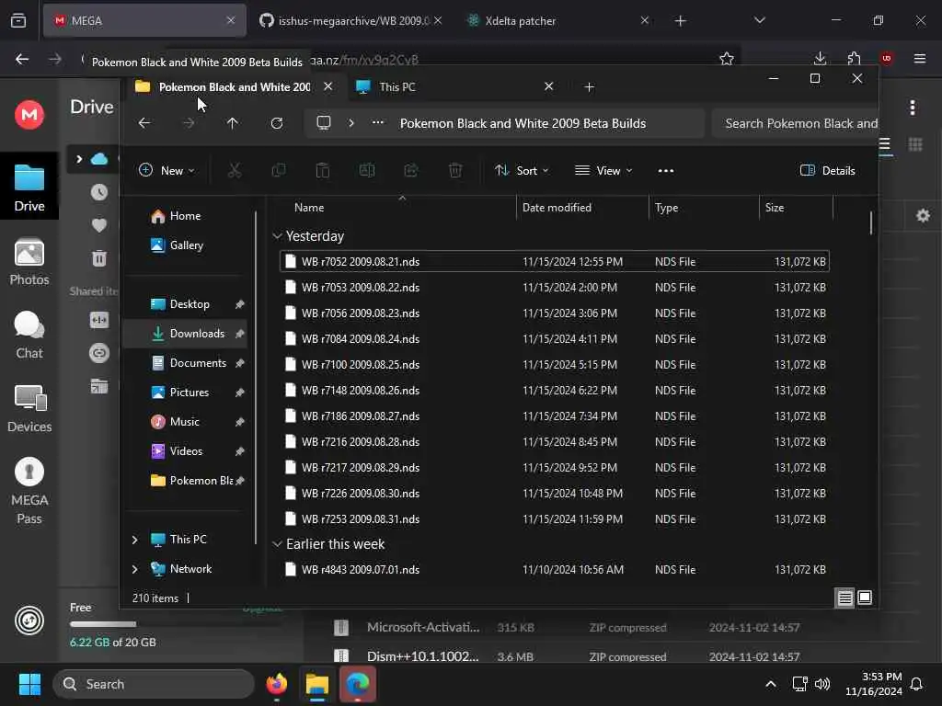This screenshot has height=706, width=942.
Task: Open Windows Start menu
Action: (29, 684)
